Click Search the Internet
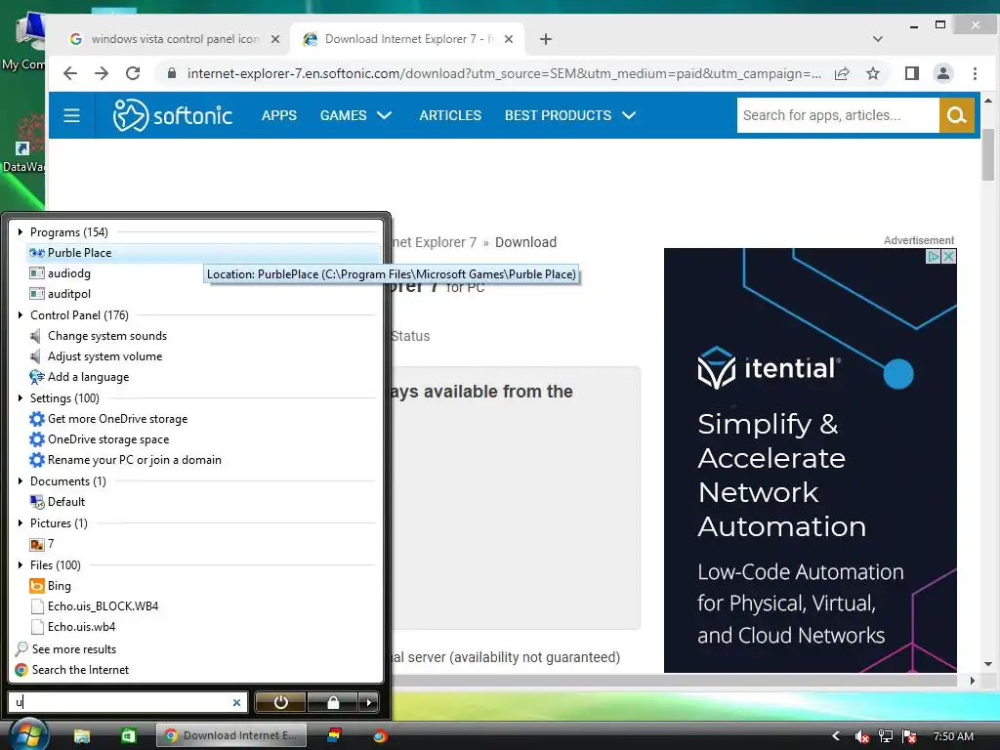 pyautogui.click(x=71, y=670)
